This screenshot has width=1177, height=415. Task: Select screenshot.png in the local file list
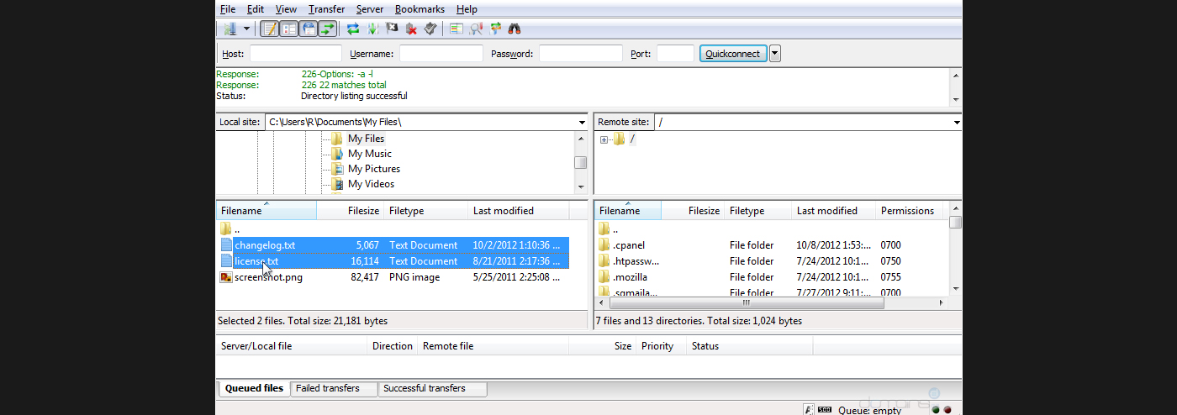pyautogui.click(x=393, y=277)
